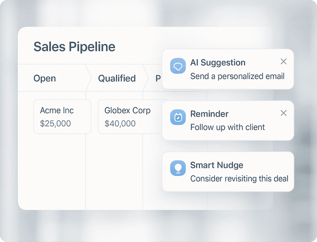The width and height of the screenshot is (317, 242).
Task: Open the Globex Corp deal card
Action: point(127,117)
